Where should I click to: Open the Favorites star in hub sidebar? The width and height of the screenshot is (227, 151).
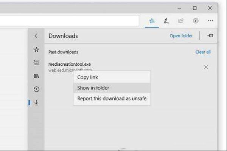[x=36, y=49]
